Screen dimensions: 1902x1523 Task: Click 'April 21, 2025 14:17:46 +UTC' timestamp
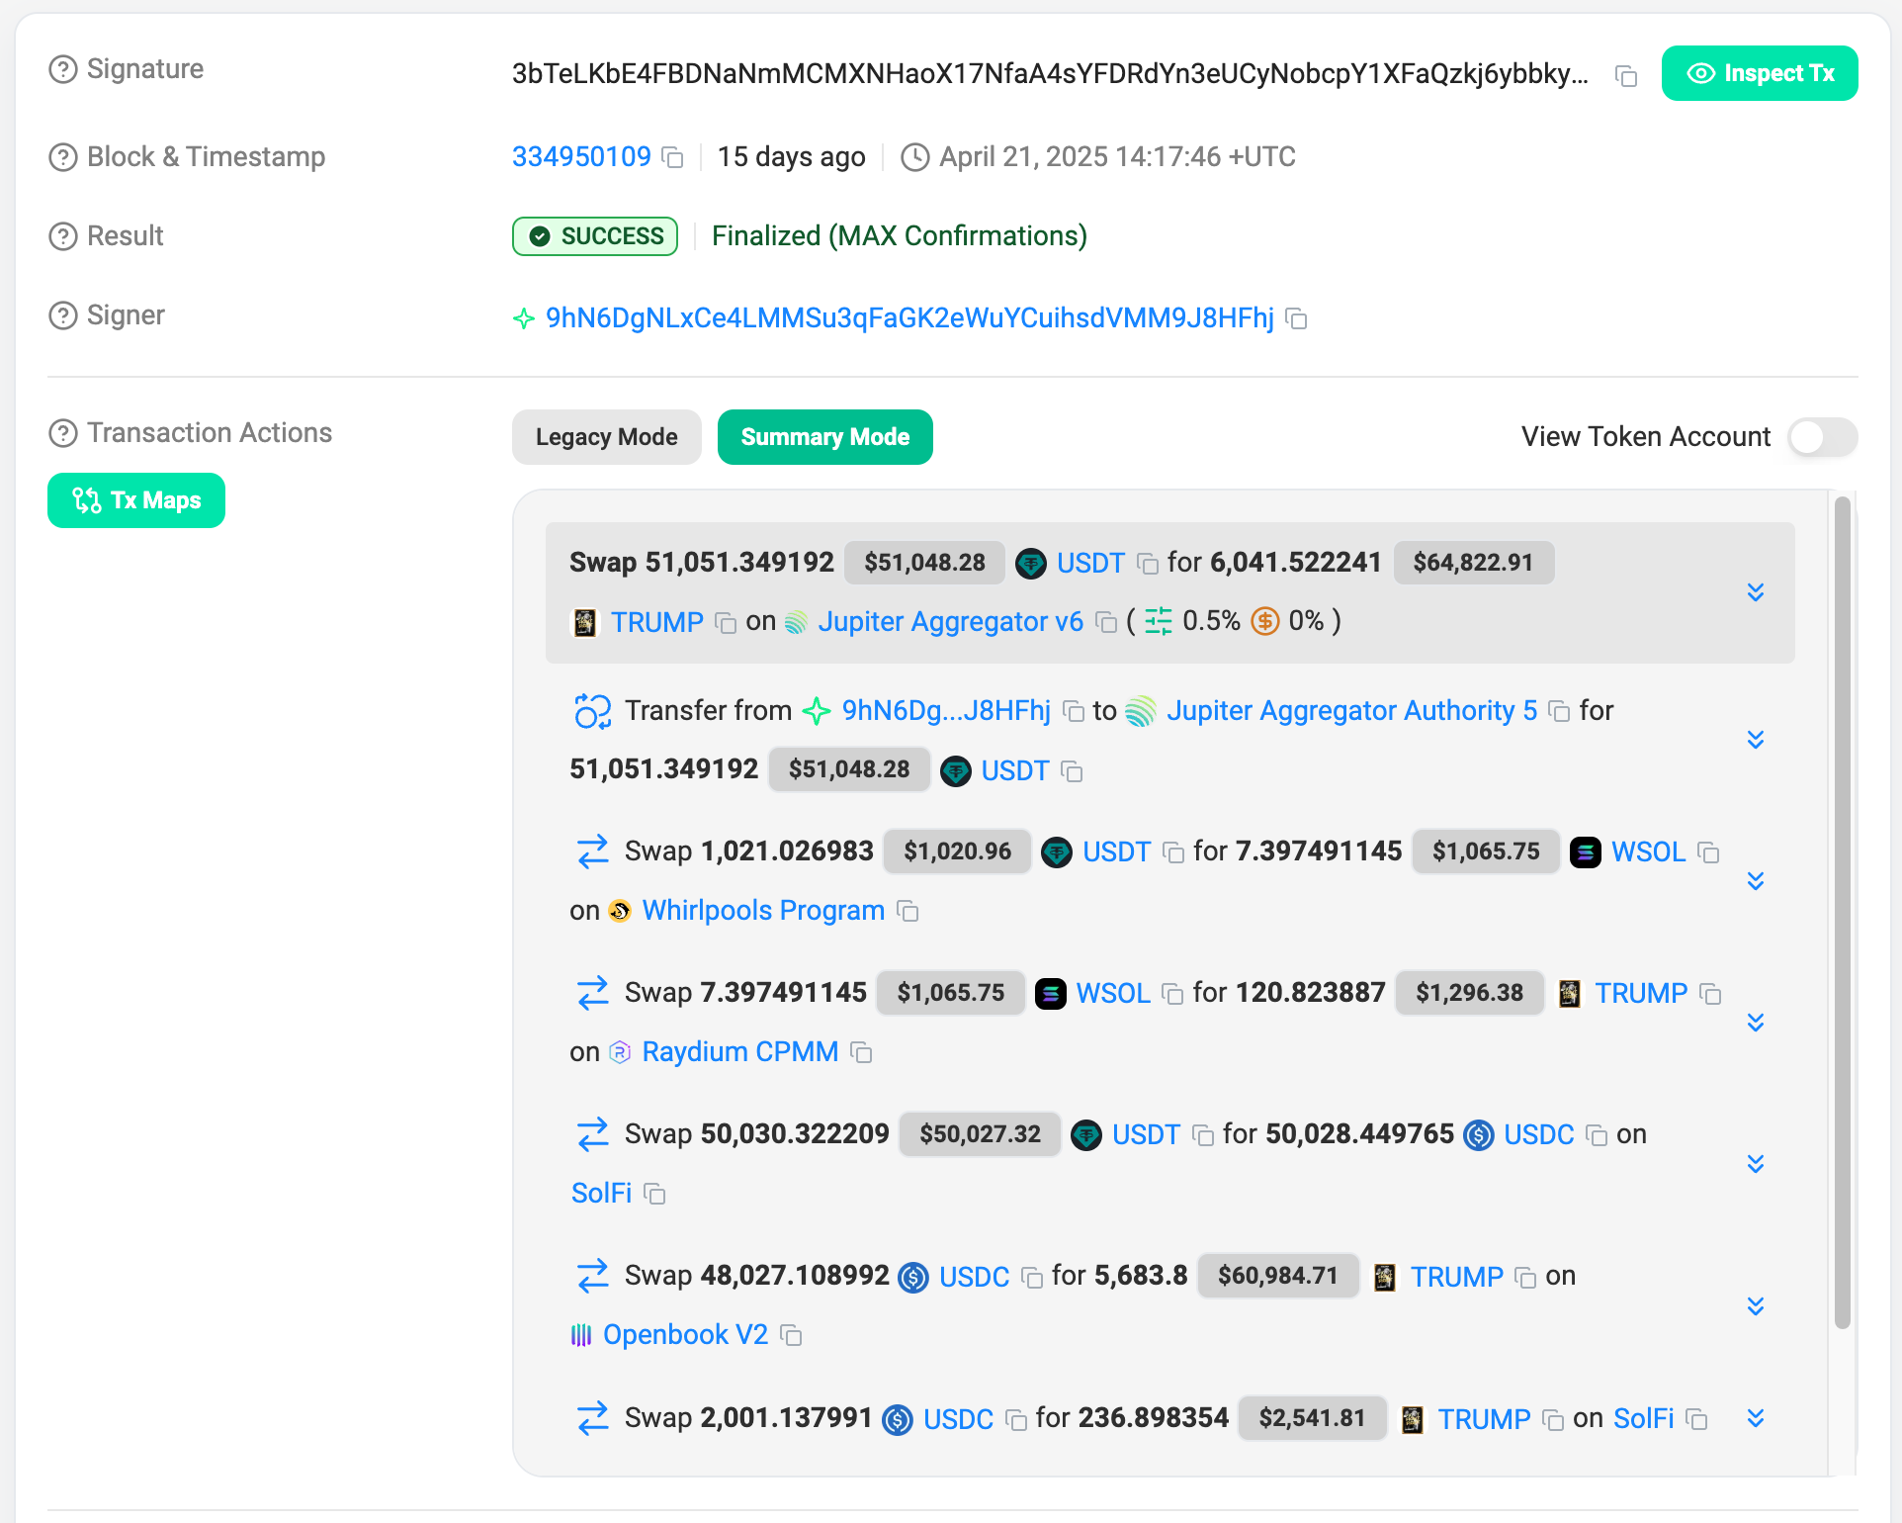pos(1117,157)
